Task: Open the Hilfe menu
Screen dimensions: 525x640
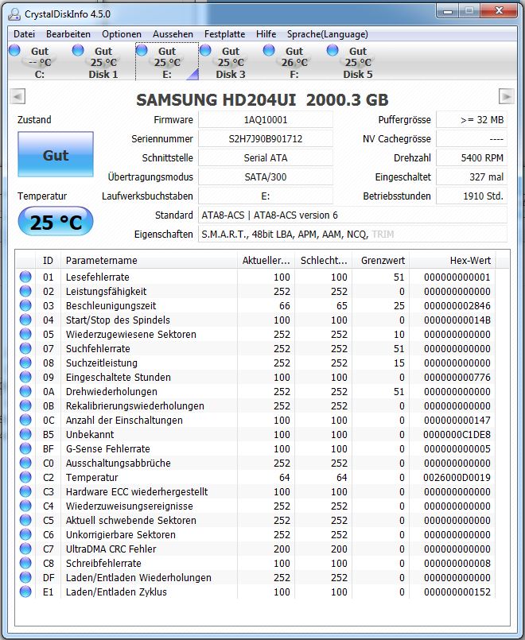Action: tap(266, 34)
